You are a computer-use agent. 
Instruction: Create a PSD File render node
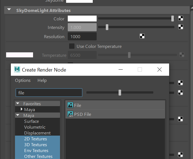click(115, 114)
